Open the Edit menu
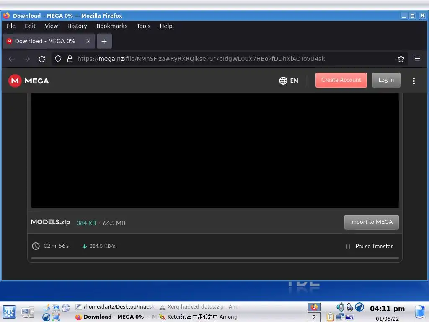This screenshot has height=322, width=429. [30, 26]
